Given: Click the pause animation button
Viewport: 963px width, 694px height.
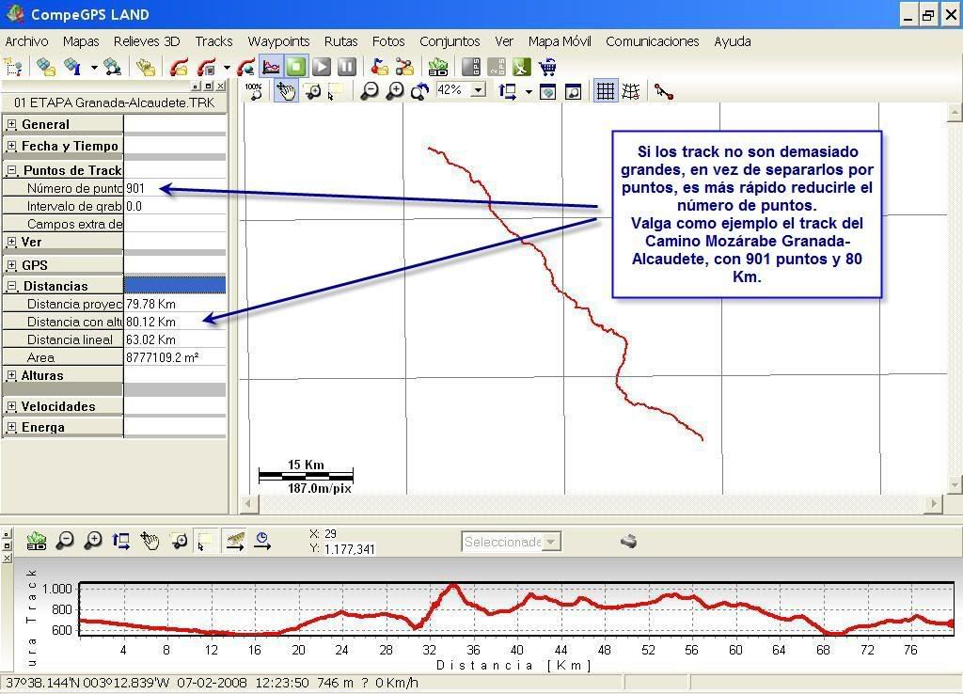Looking at the screenshot, I should (x=346, y=67).
